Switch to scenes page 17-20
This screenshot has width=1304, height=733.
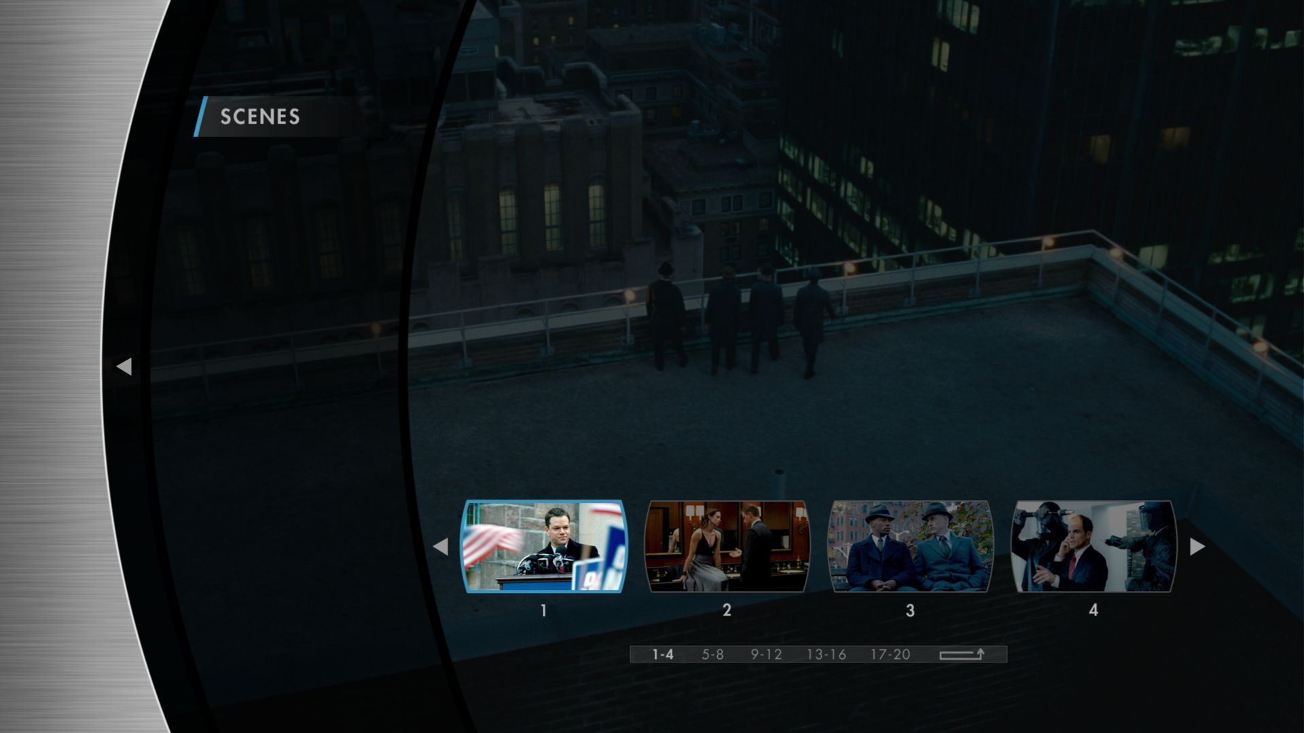tap(890, 654)
